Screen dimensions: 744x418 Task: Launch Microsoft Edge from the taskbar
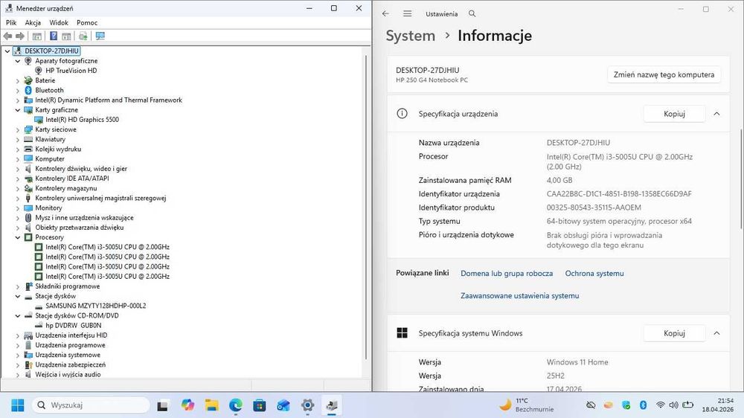[236, 405]
